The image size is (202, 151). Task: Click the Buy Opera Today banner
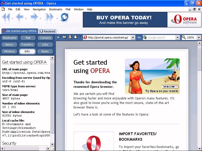pyautogui.click(x=125, y=20)
